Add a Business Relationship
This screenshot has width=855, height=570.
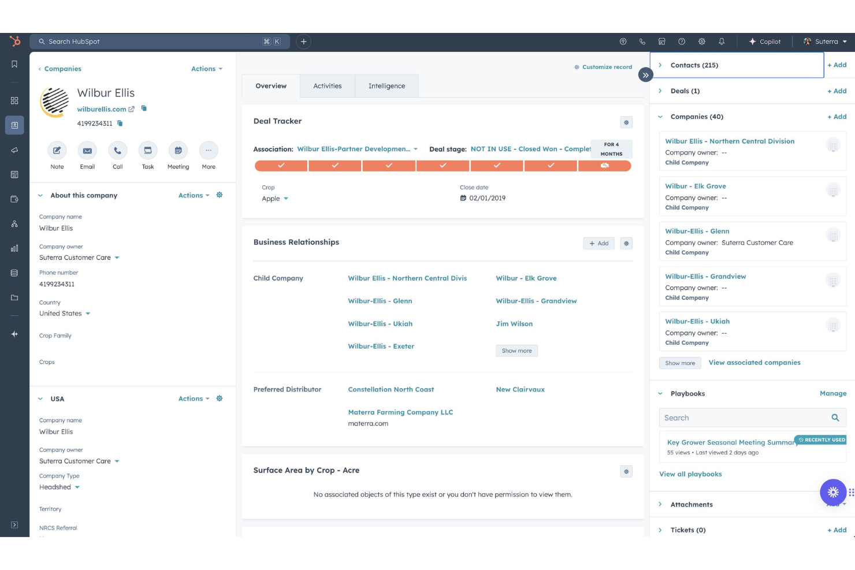(598, 244)
